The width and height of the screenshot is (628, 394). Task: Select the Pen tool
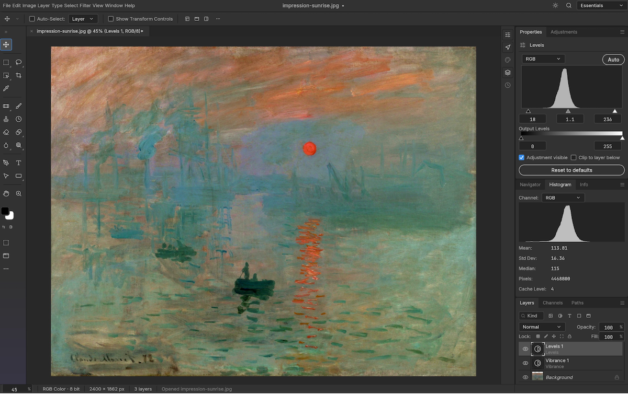[x=6, y=163]
